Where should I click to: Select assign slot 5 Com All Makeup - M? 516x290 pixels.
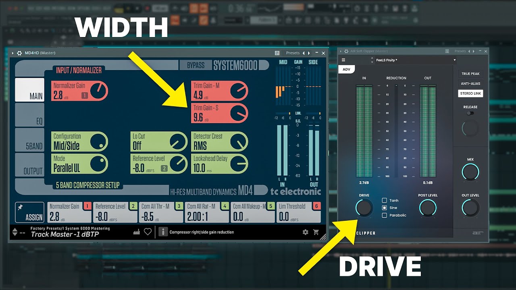253,212
